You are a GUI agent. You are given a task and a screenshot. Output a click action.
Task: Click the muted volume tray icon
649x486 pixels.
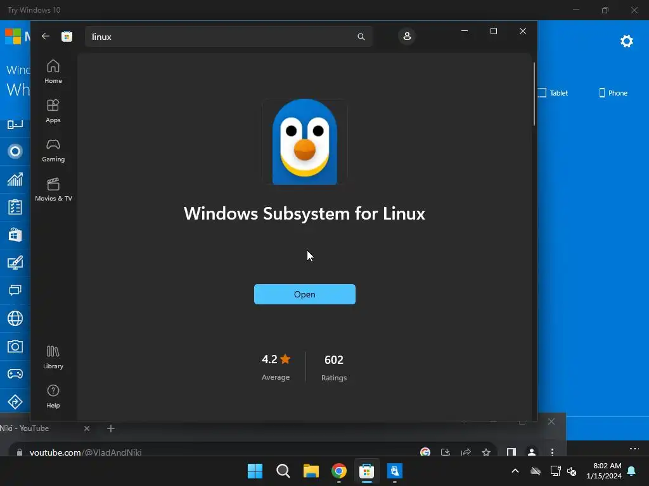click(x=572, y=471)
